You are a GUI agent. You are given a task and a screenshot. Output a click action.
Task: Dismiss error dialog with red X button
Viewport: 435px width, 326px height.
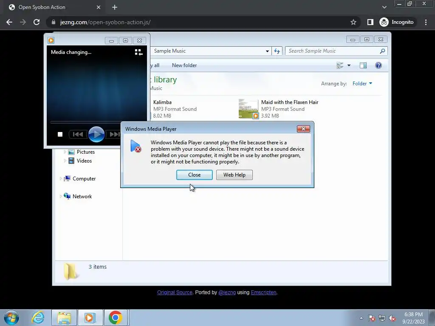coord(303,129)
